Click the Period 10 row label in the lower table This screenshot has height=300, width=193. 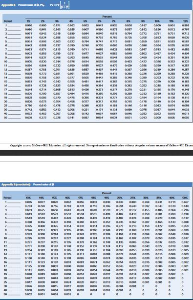[x=5, y=238]
